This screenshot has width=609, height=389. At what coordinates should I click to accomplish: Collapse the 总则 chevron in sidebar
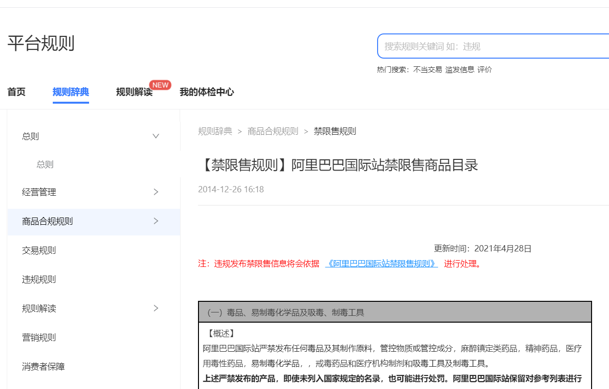click(156, 136)
